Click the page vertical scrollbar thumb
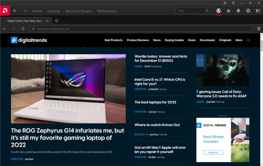 point(262,46)
